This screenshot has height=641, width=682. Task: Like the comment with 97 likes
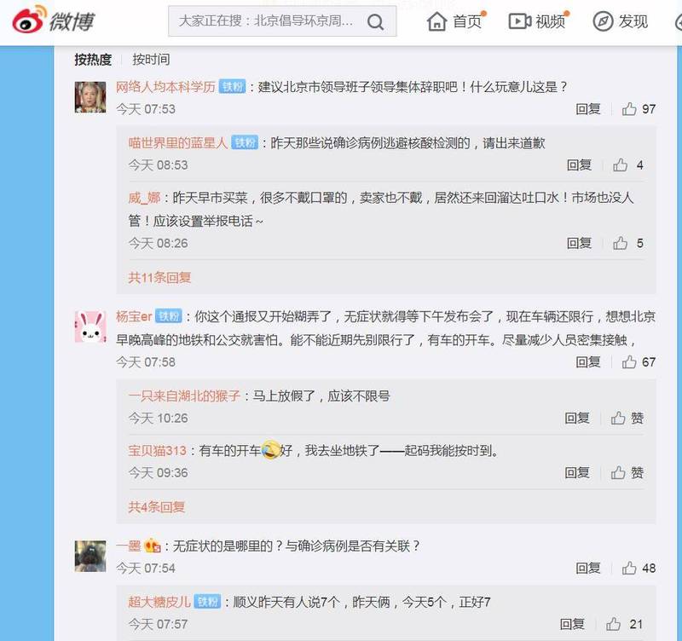click(629, 109)
